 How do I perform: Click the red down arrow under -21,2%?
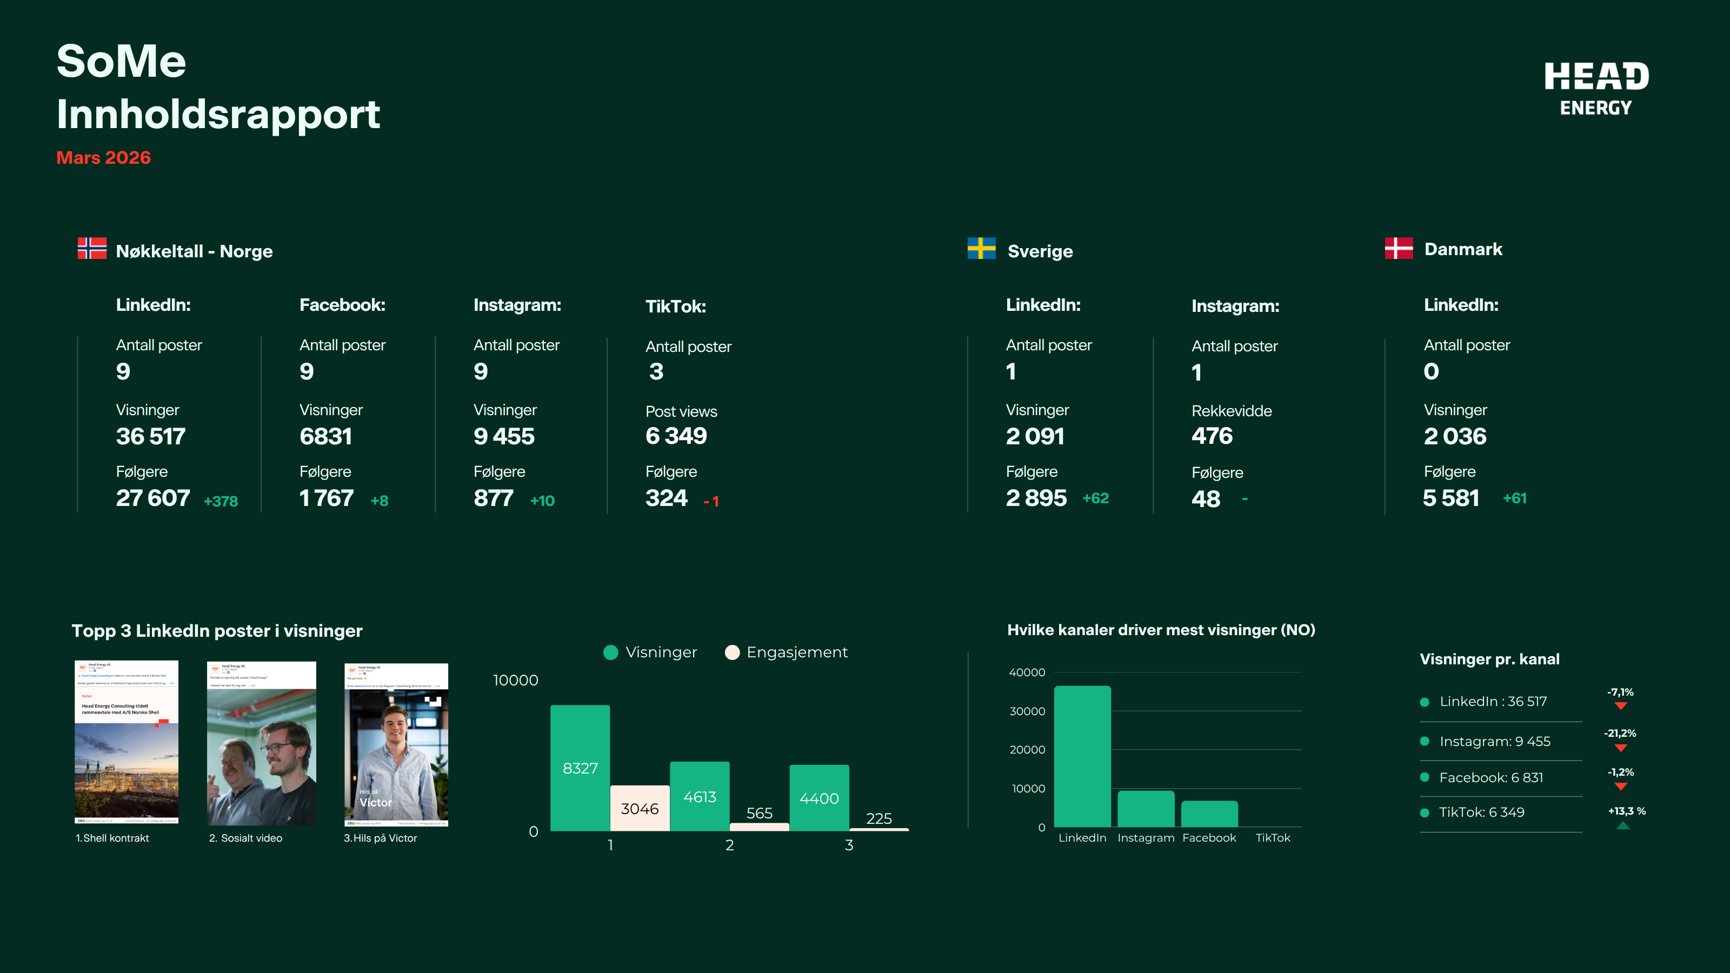coord(1621,748)
